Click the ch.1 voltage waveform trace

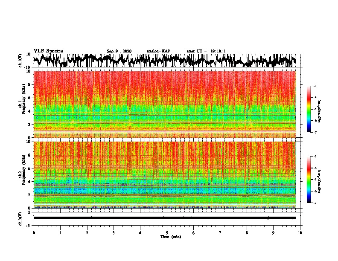click(x=165, y=60)
